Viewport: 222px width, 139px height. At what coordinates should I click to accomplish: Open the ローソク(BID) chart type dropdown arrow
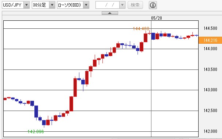(x=86, y=5)
